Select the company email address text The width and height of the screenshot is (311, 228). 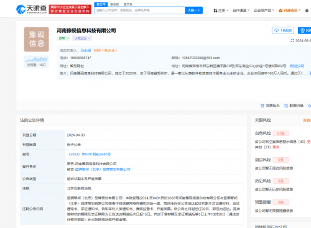[x=201, y=58]
